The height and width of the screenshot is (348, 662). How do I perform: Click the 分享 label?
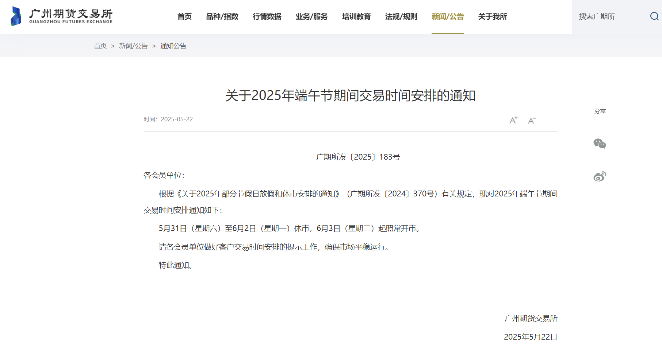pos(600,111)
